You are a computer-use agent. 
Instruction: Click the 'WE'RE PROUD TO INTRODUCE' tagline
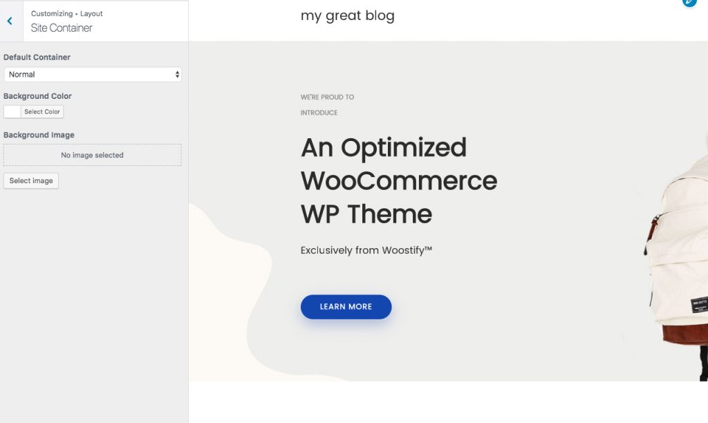pyautogui.click(x=328, y=105)
